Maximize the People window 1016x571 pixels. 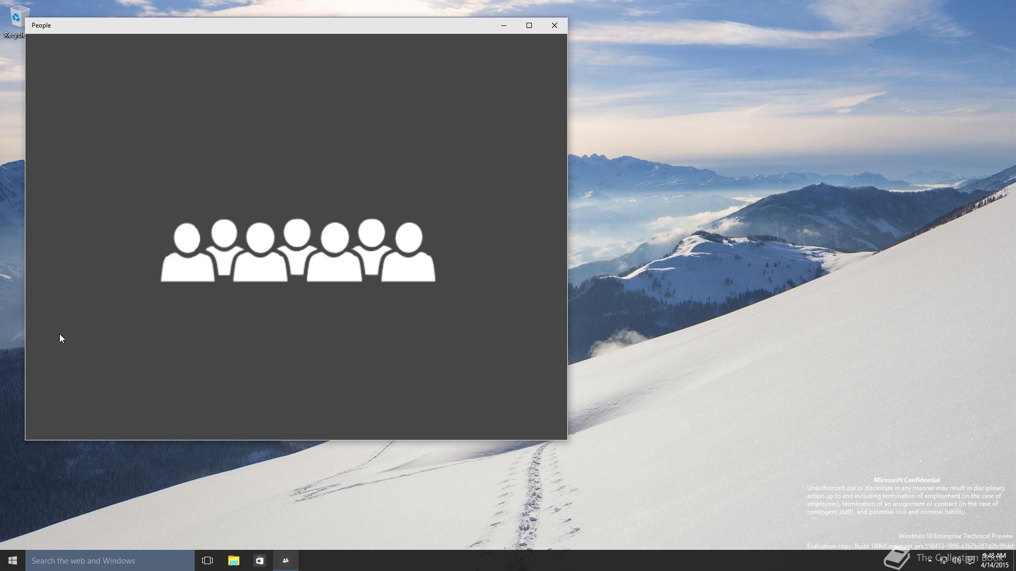[529, 25]
